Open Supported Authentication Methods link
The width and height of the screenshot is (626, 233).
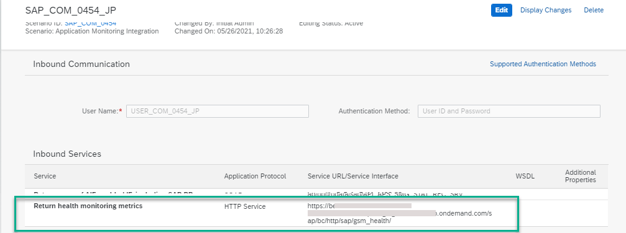[x=543, y=64]
